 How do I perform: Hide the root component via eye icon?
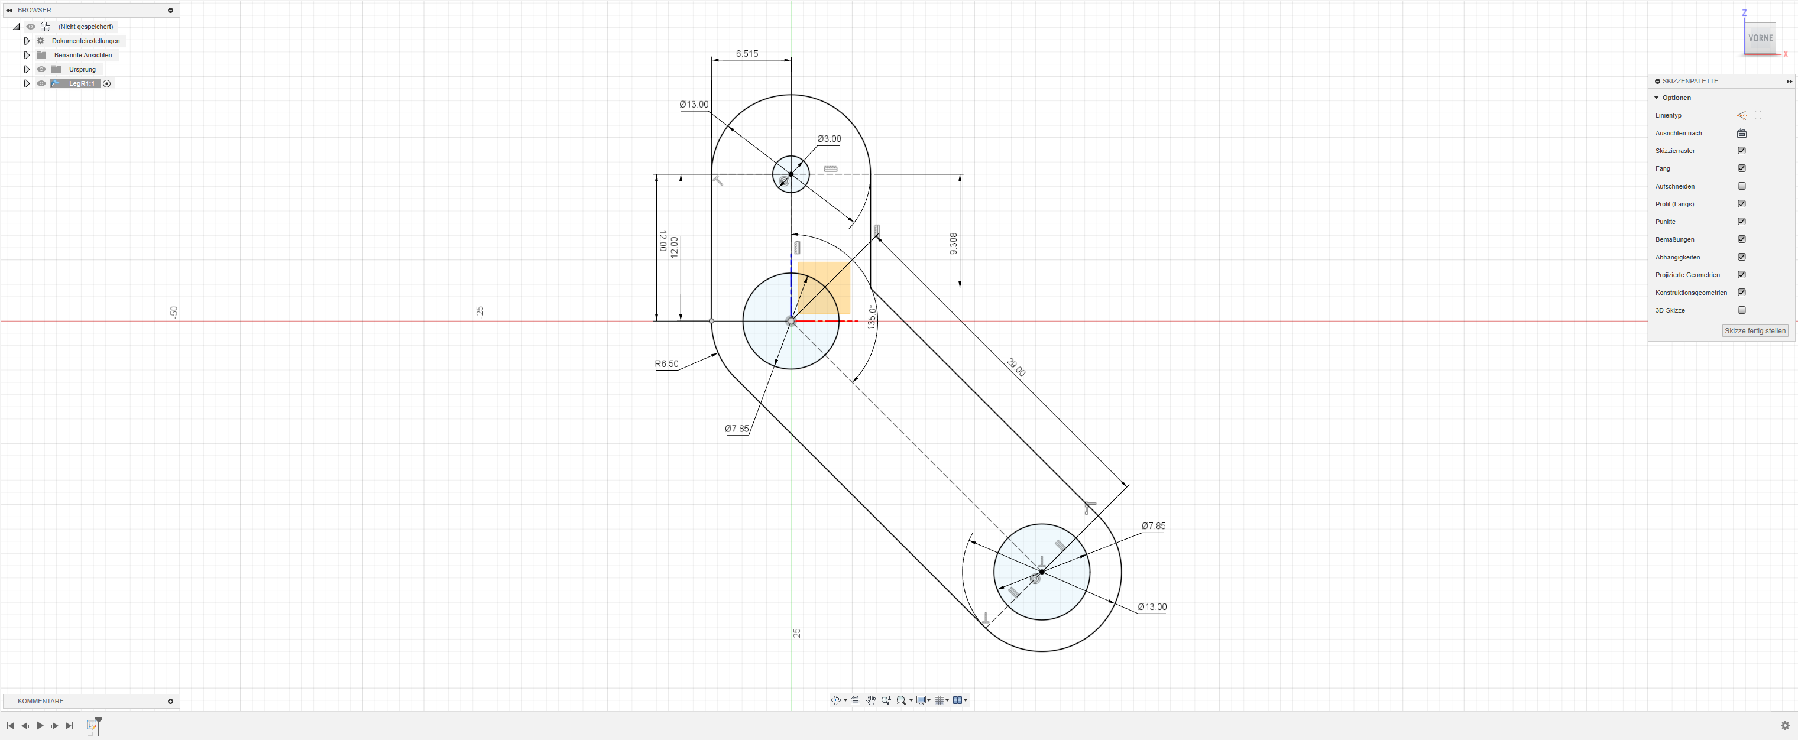tap(31, 27)
